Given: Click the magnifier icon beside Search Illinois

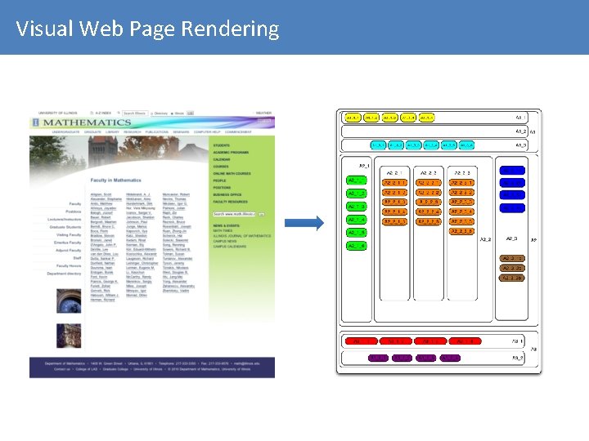Looking at the screenshot, I should pyautogui.click(x=119, y=113).
